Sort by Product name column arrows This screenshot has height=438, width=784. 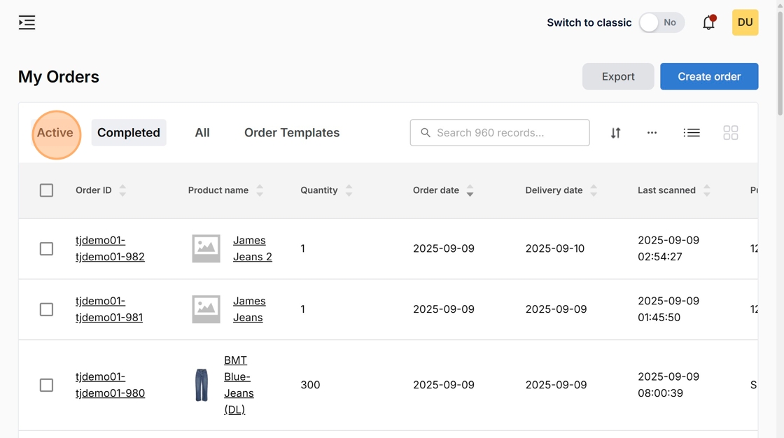pyautogui.click(x=260, y=190)
